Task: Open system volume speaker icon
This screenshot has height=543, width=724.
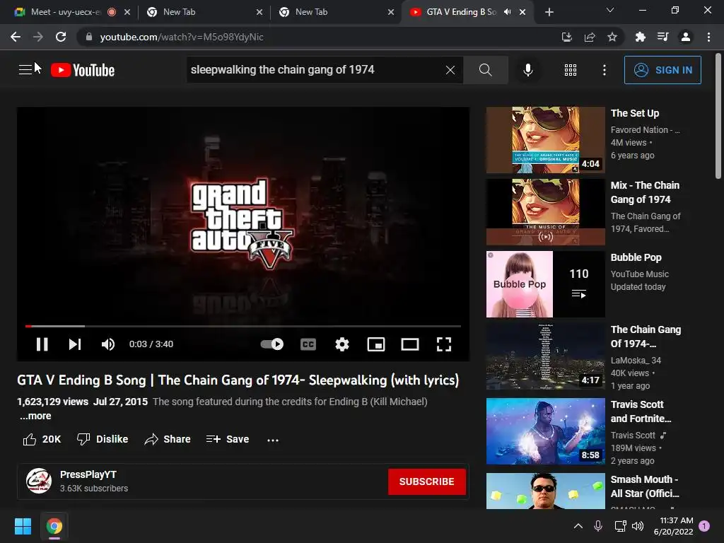Action: pyautogui.click(x=638, y=526)
